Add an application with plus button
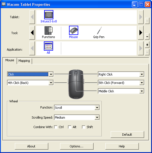Screen dimensions: 152x153 coord(147,45)
